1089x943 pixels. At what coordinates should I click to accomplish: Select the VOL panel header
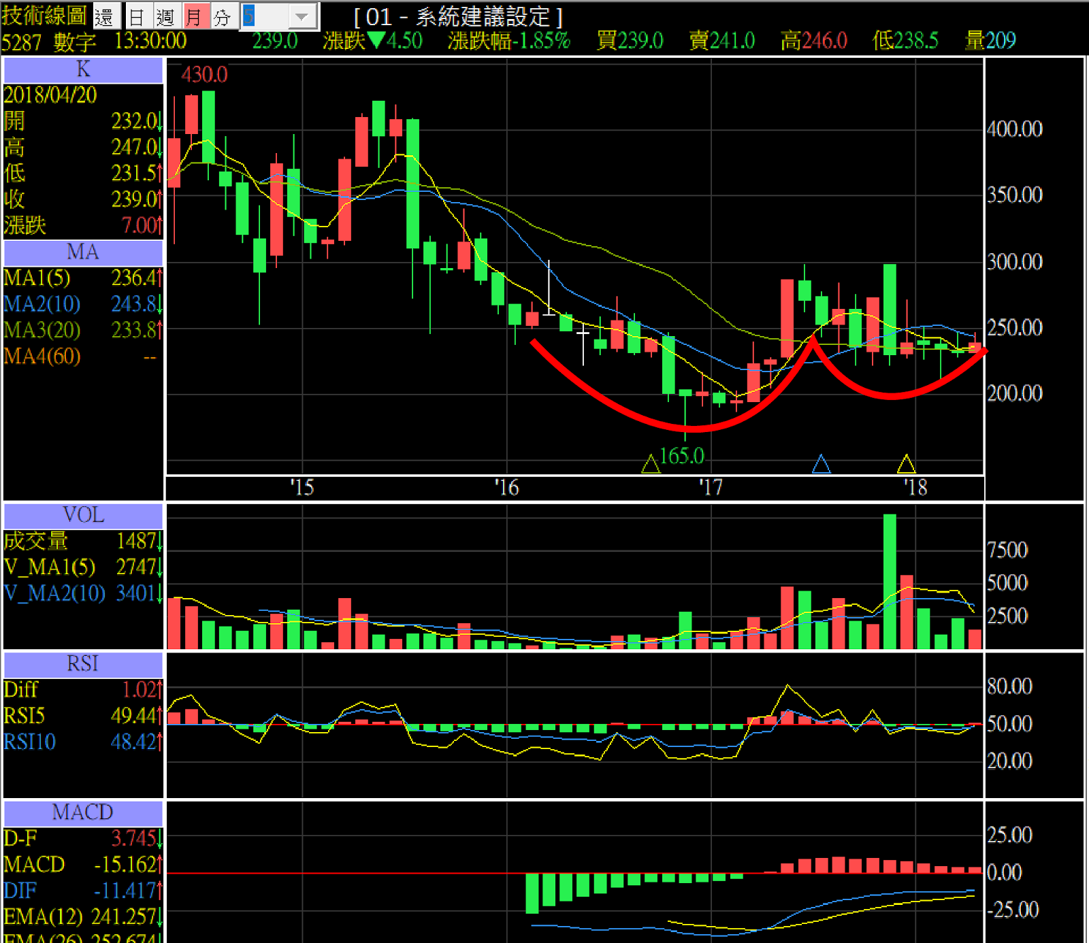[83, 515]
